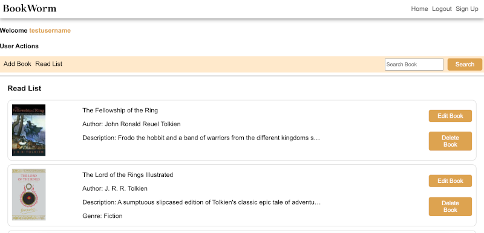Click the Search button

tap(465, 65)
